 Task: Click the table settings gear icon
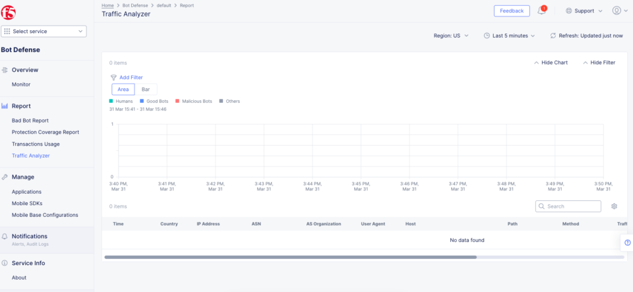(614, 206)
